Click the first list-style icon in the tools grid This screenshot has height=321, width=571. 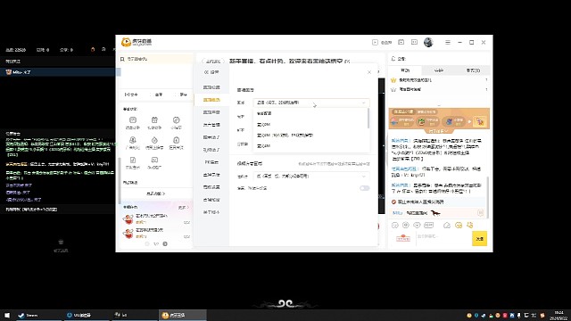(x=133, y=120)
